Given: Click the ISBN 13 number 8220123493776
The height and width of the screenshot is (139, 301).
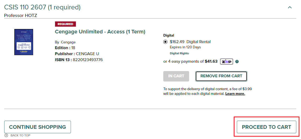Looking at the screenshot, I should (x=88, y=60).
